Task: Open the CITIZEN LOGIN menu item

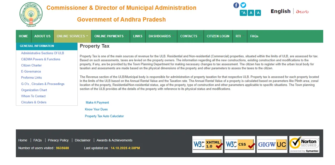Action: 218,36
